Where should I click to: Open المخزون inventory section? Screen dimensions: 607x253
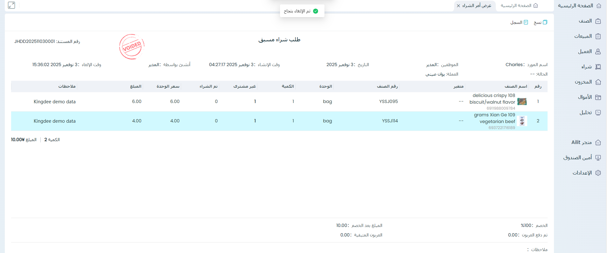click(588, 82)
